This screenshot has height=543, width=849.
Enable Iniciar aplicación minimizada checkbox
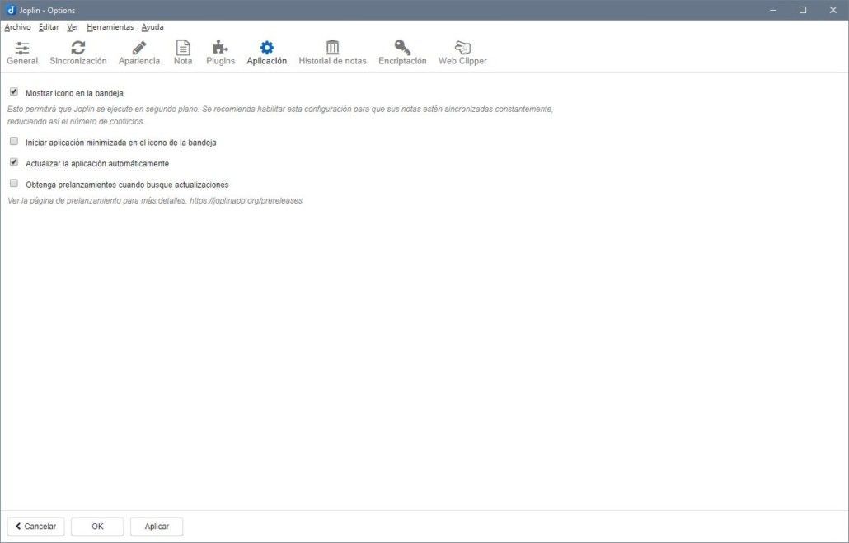(x=14, y=141)
